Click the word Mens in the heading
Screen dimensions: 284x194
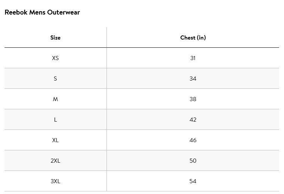(x=36, y=12)
